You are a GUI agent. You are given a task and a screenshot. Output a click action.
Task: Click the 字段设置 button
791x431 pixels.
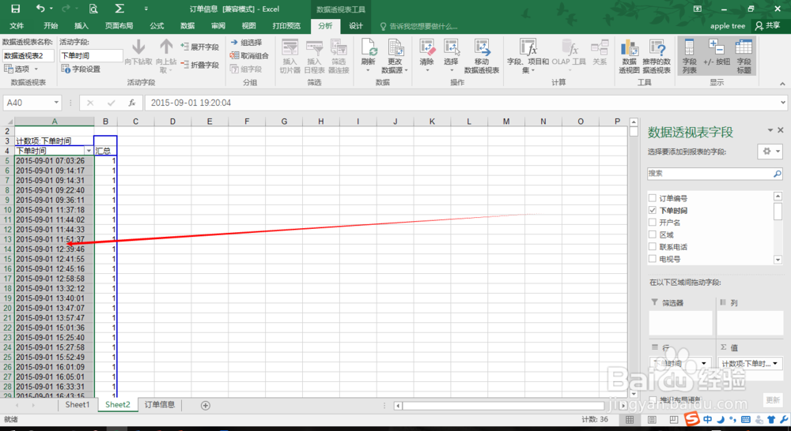pyautogui.click(x=81, y=69)
